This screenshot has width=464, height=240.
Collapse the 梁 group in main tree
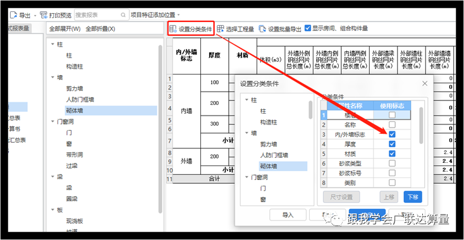pyautogui.click(x=52, y=177)
